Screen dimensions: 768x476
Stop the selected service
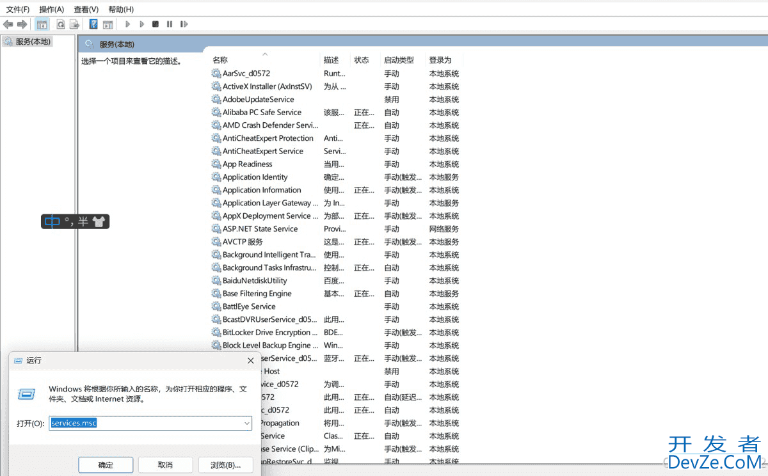click(155, 24)
